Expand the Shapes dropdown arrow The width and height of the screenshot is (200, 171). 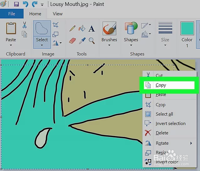tap(131, 45)
